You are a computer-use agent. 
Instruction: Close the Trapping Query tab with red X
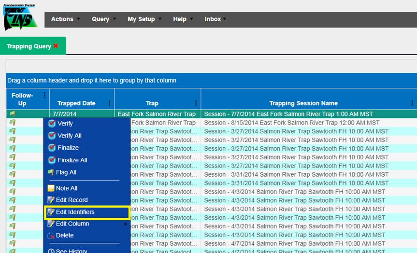coord(56,46)
